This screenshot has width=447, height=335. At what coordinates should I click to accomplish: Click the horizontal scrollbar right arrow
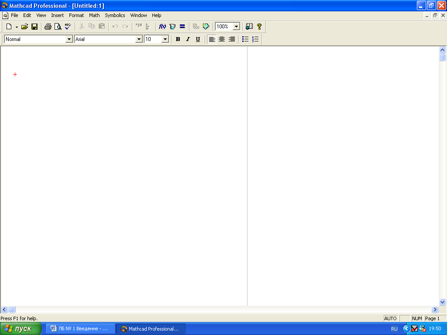(435, 309)
